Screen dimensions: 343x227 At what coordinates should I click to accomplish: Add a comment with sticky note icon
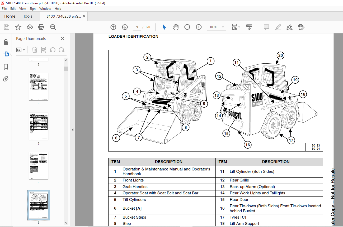pos(266,27)
